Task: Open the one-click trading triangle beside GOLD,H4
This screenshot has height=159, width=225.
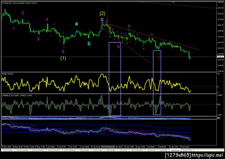Action: (x=3, y=3)
